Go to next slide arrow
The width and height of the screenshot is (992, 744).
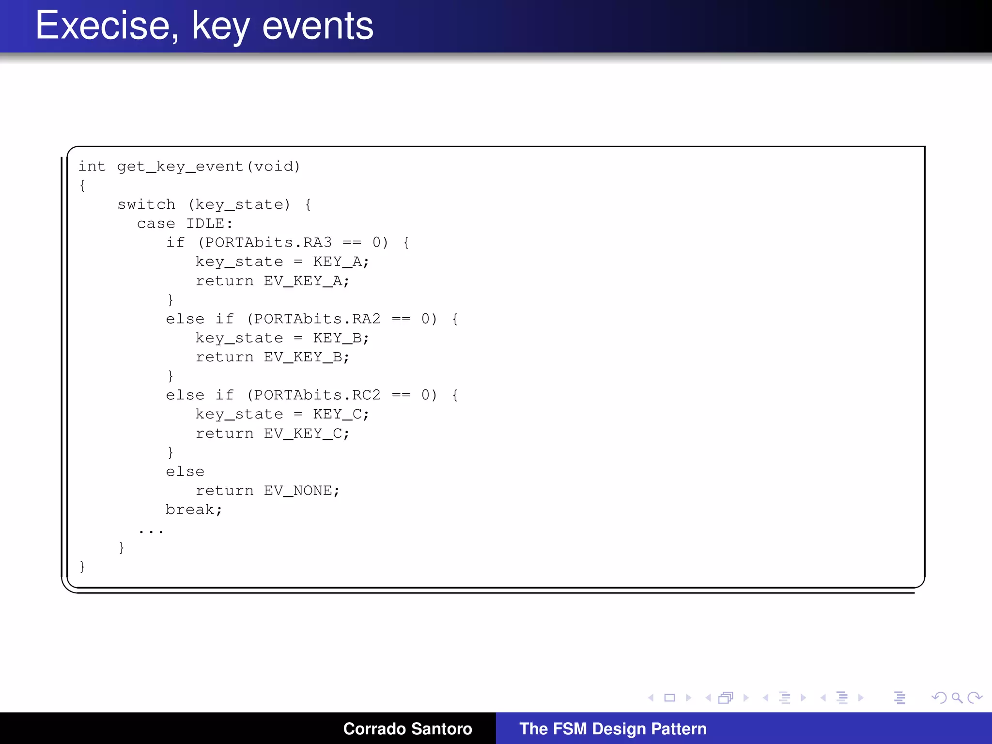point(688,698)
